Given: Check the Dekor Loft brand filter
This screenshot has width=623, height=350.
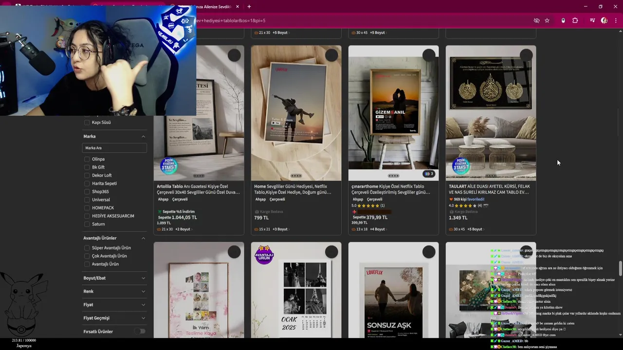Looking at the screenshot, I should click(87, 175).
